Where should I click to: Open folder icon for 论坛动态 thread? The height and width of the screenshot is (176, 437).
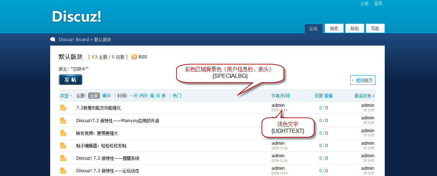click(63, 171)
